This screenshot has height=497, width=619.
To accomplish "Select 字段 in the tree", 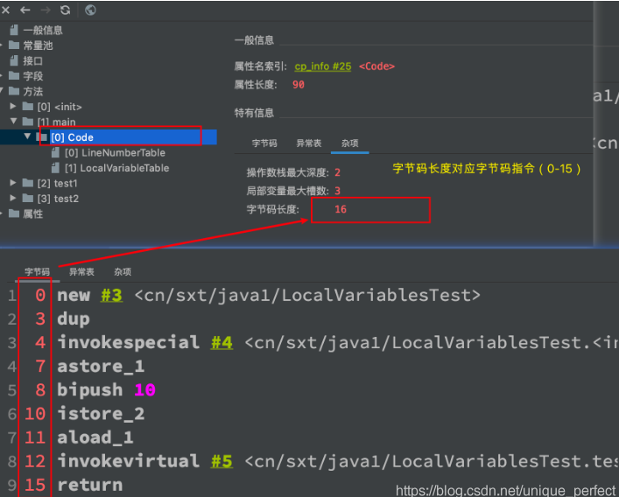I will (x=32, y=76).
